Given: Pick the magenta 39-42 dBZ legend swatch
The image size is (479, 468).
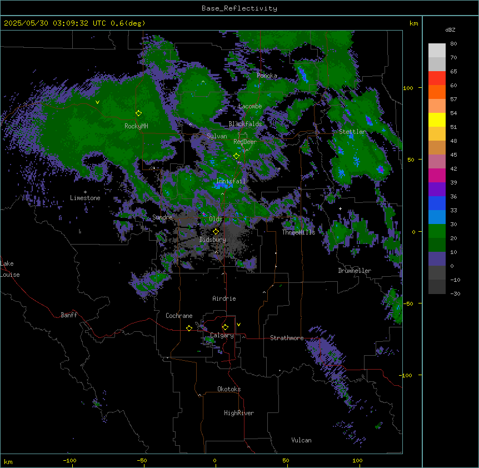Looking at the screenshot, I should coord(437,175).
